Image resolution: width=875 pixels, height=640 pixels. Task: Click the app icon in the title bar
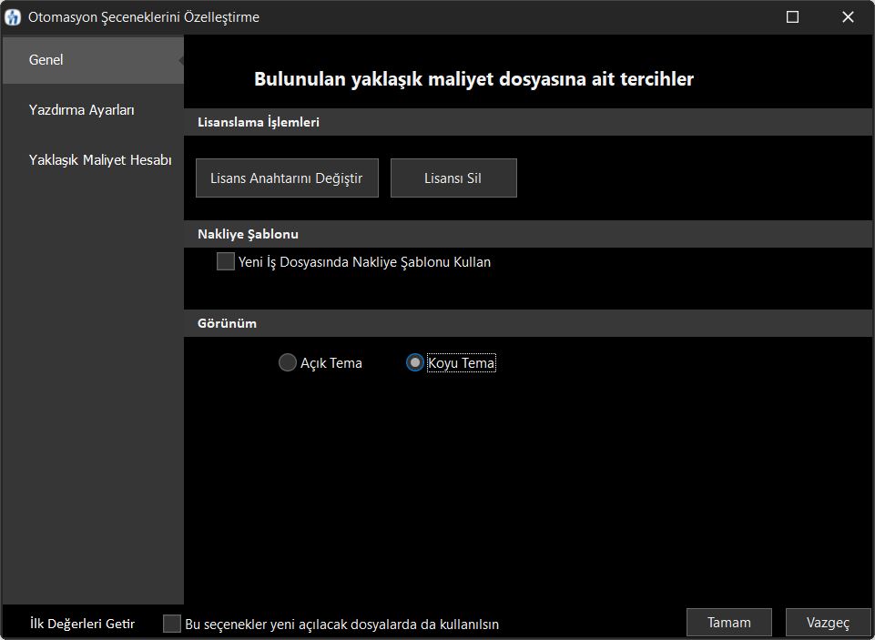[12, 17]
